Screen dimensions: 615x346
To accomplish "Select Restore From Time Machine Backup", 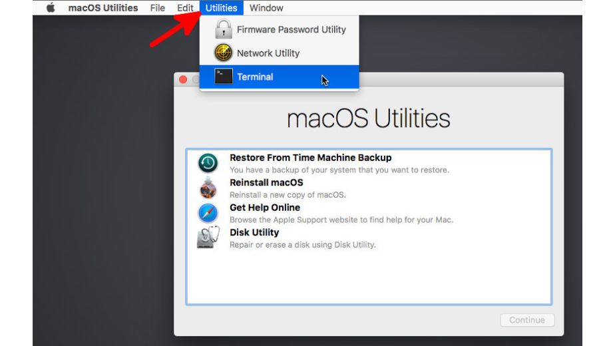I will (369, 163).
